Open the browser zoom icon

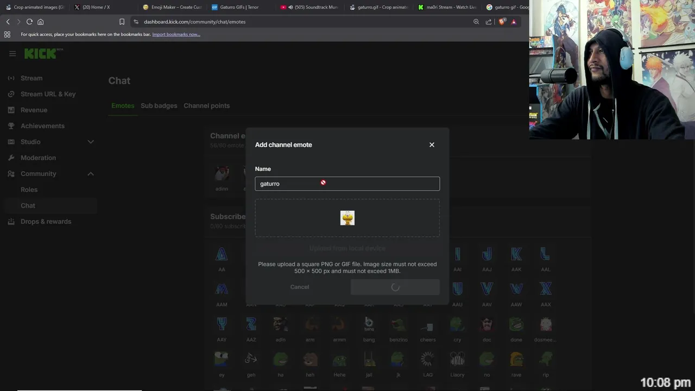coord(476,22)
